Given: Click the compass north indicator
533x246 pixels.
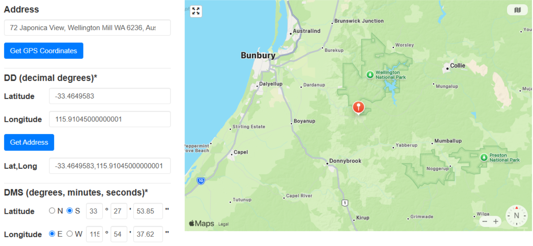Looking at the screenshot, I should pyautogui.click(x=516, y=216).
